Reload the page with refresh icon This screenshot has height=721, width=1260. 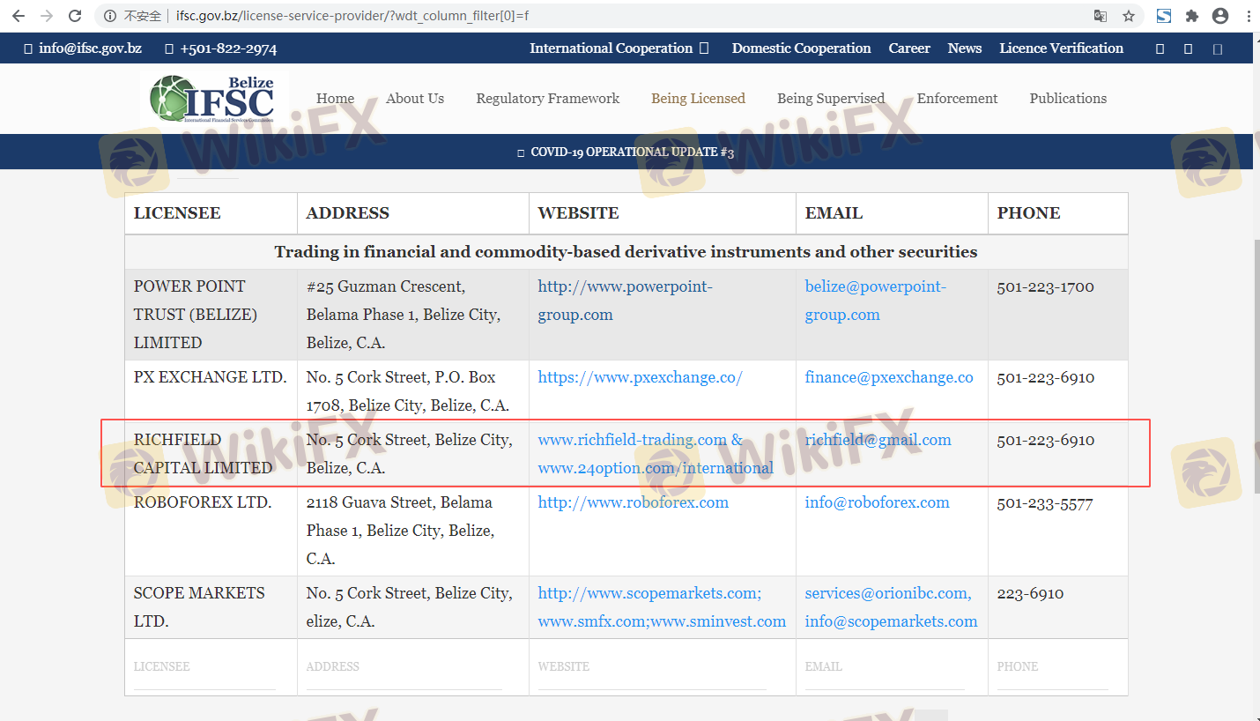coord(75,16)
